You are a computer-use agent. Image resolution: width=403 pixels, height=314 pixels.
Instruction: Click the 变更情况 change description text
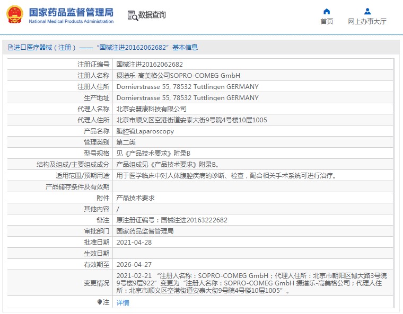(252, 283)
